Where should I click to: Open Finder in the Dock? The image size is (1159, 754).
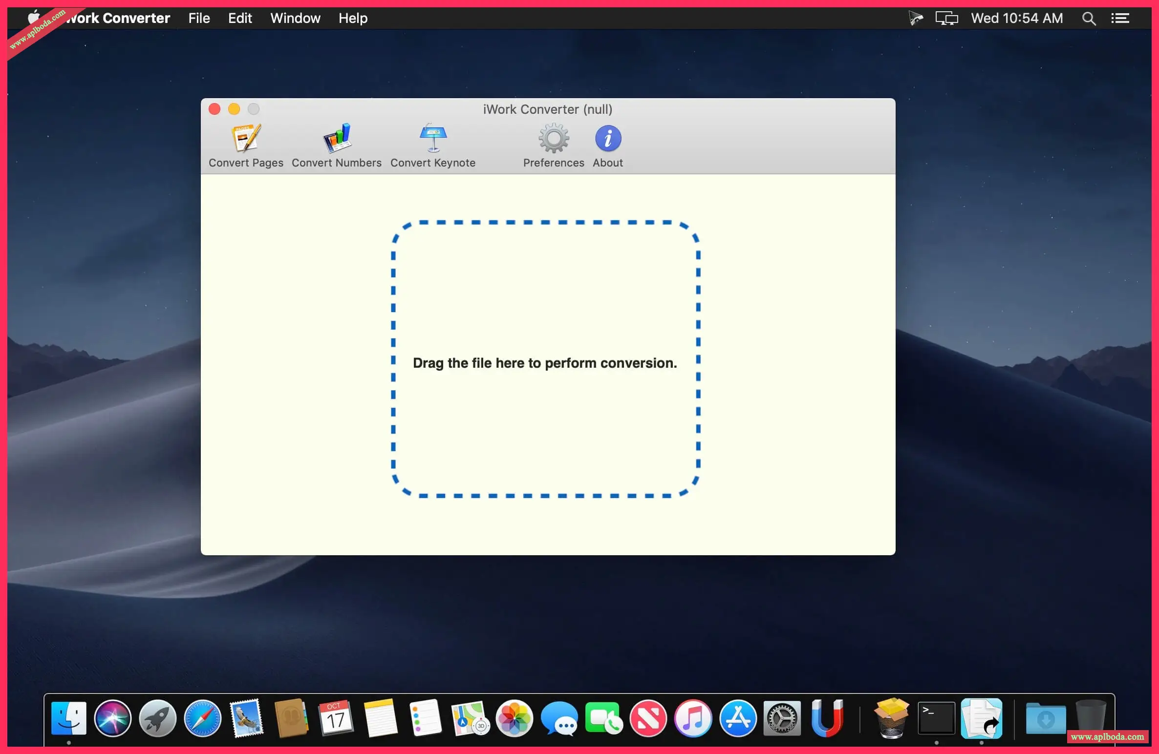pyautogui.click(x=68, y=718)
